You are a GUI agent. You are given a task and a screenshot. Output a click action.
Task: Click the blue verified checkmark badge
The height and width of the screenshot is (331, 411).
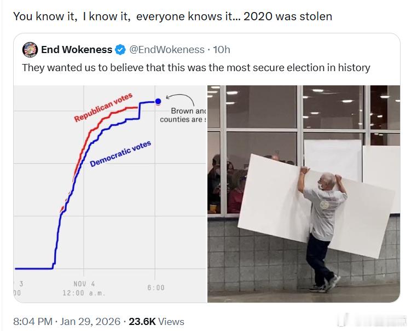(x=120, y=50)
